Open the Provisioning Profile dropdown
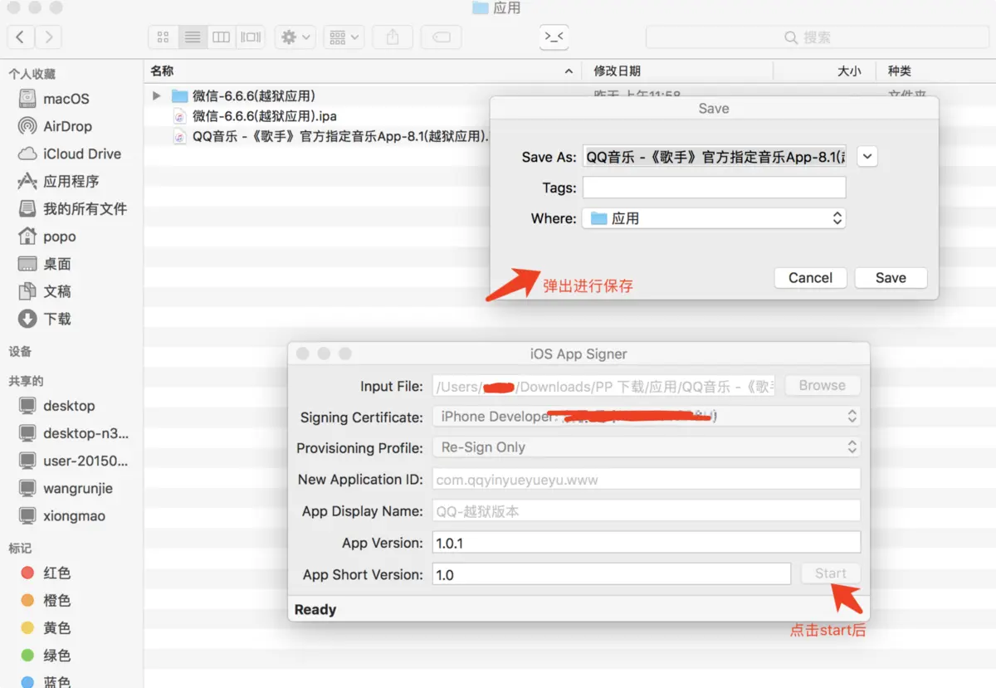This screenshot has height=688, width=996. [647, 447]
